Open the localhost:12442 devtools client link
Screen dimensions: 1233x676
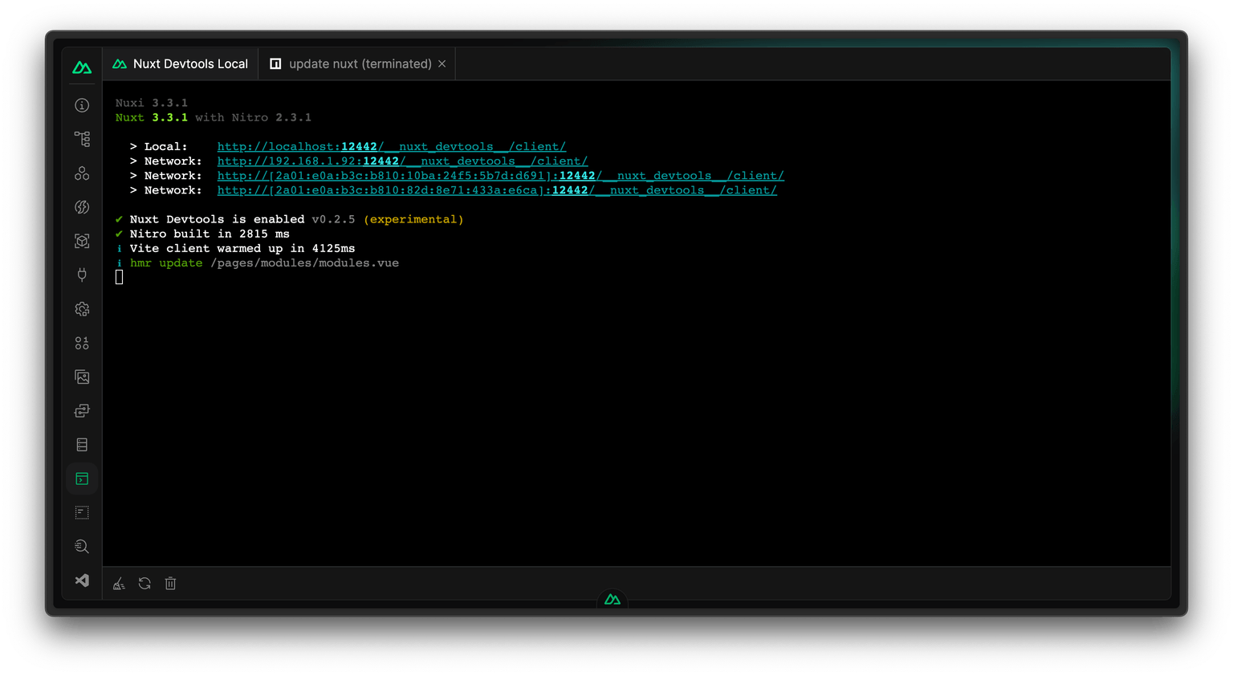(x=391, y=146)
